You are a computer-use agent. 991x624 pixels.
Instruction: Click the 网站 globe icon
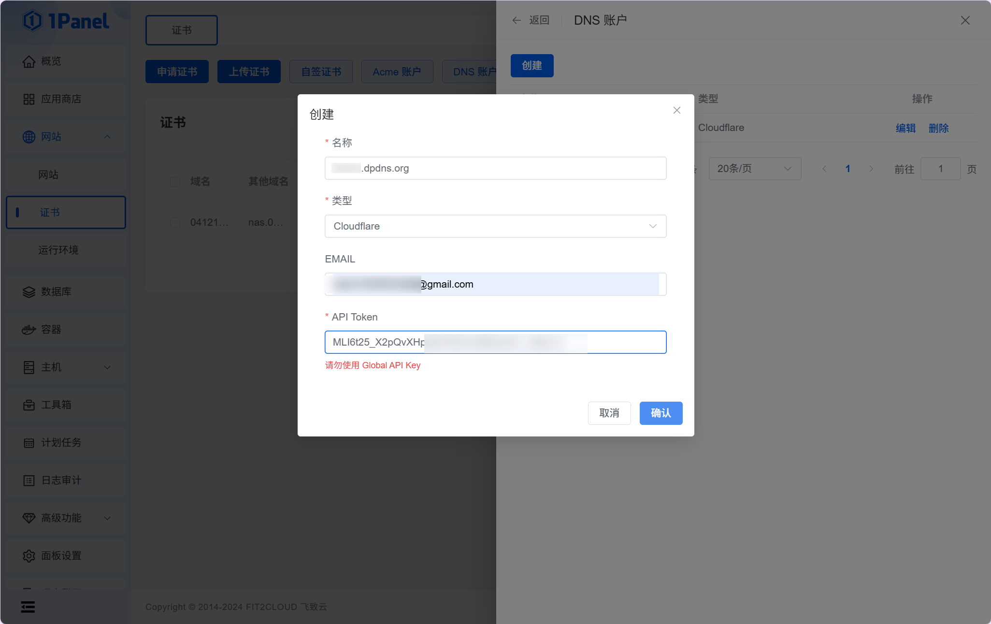(29, 137)
